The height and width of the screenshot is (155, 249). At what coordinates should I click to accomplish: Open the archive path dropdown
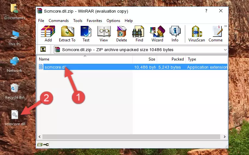tap(225, 50)
